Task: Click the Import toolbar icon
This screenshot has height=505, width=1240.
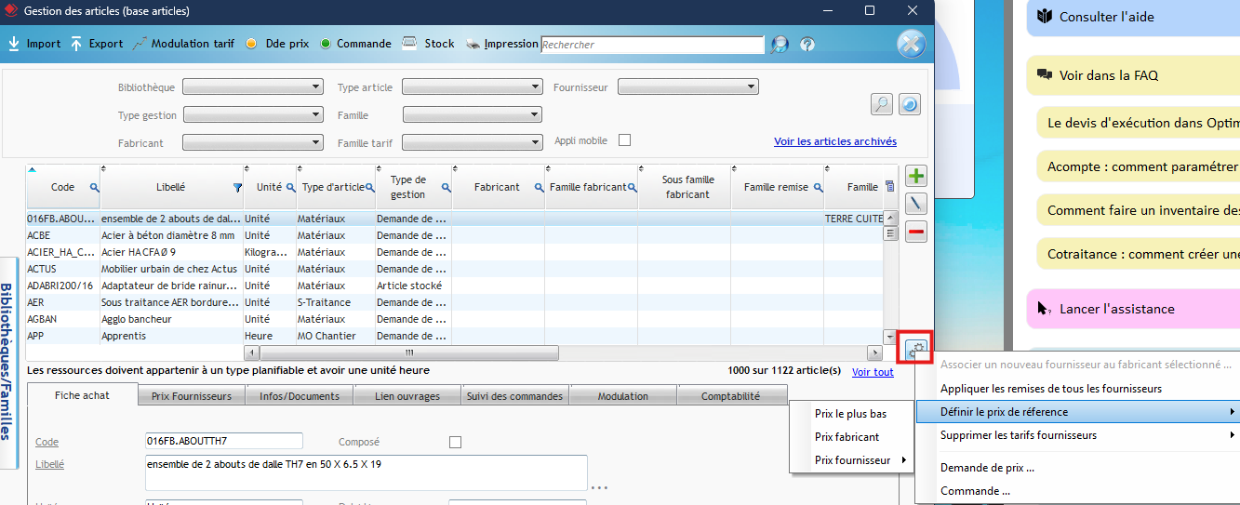Action: tap(14, 44)
